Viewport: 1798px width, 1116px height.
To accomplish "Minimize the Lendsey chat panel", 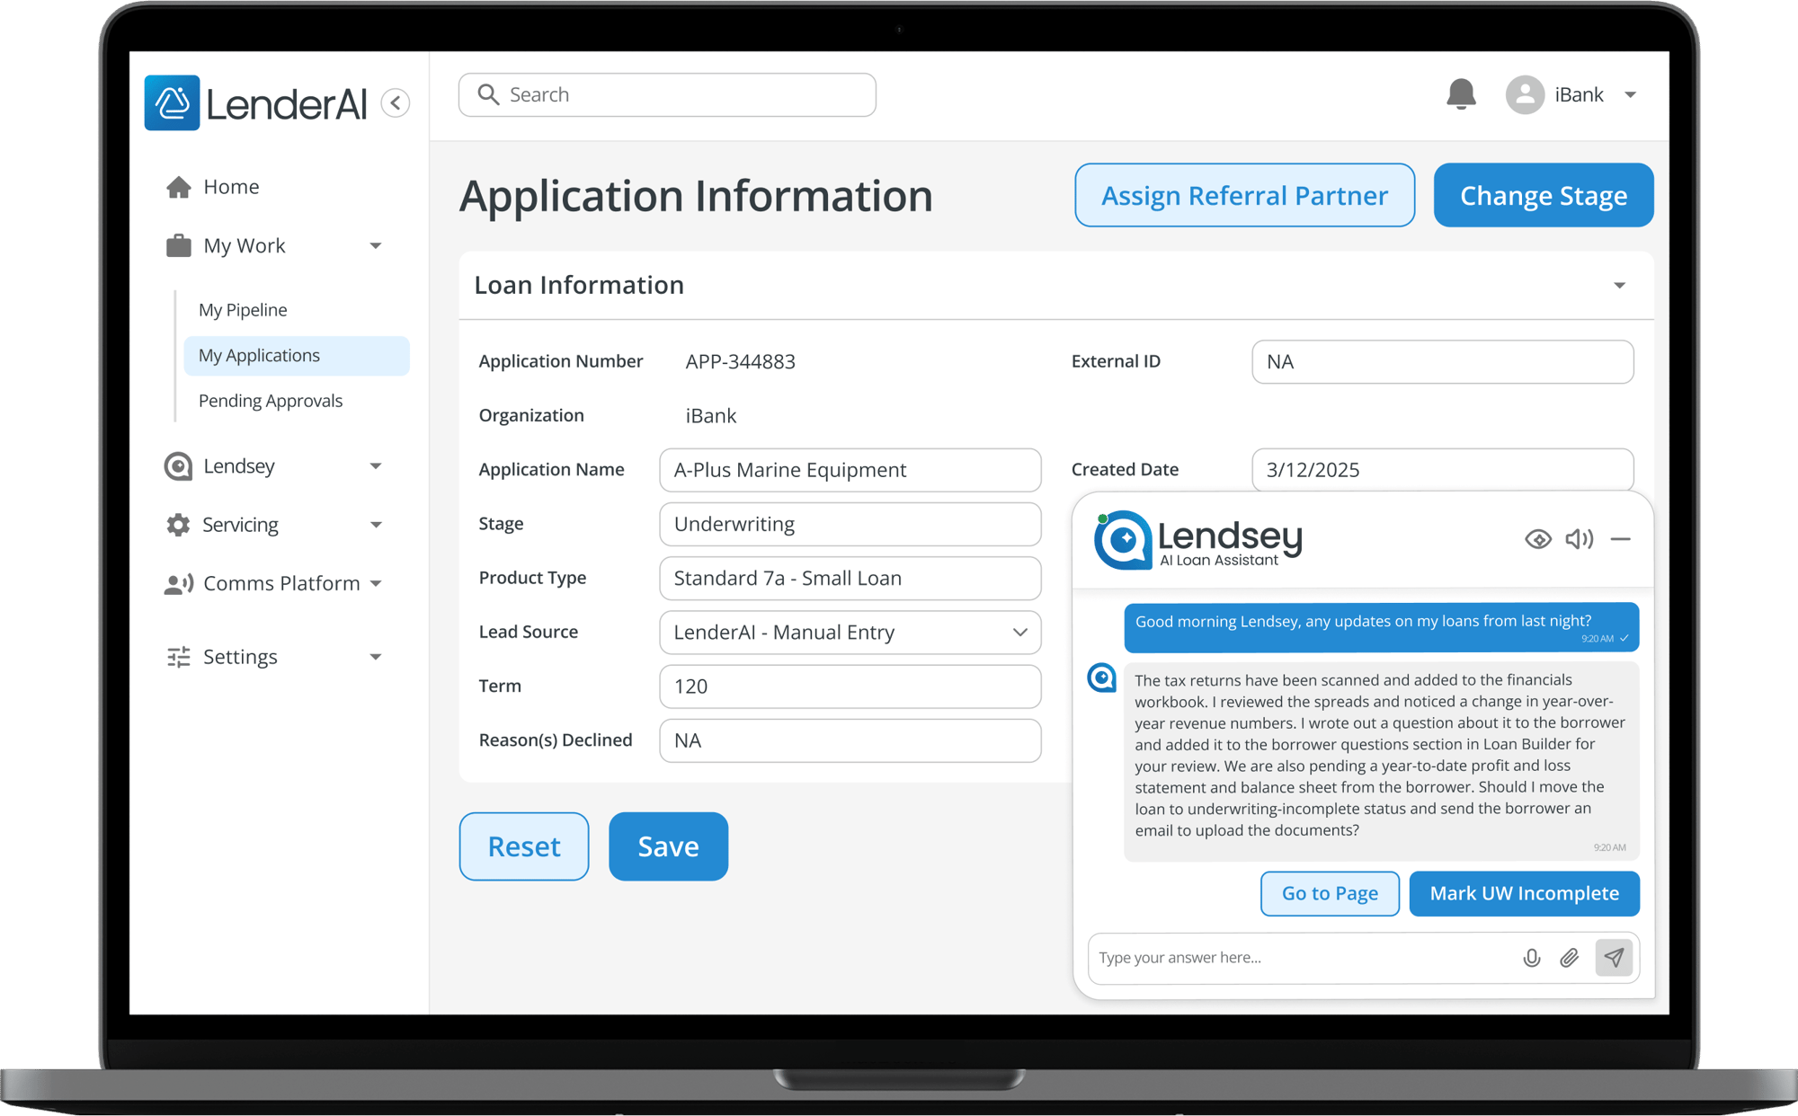I will click(x=1620, y=539).
